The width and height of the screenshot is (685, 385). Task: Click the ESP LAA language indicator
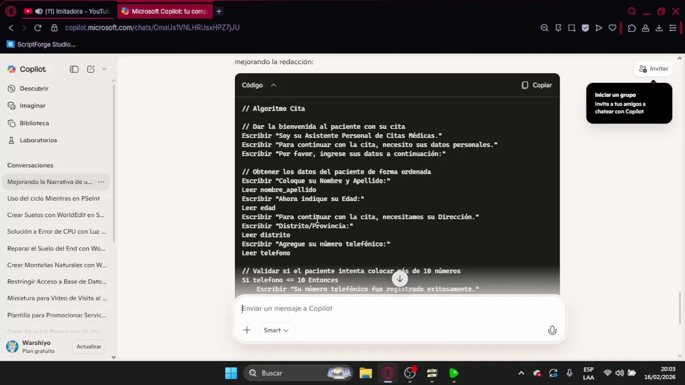(588, 373)
